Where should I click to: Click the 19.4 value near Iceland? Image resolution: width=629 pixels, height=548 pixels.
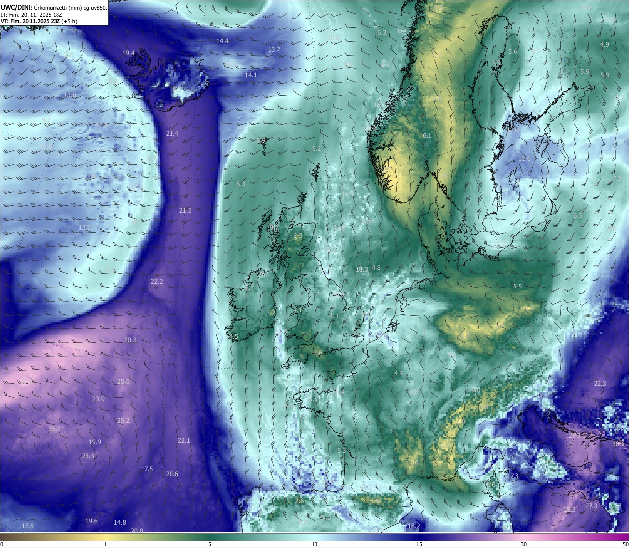(128, 53)
